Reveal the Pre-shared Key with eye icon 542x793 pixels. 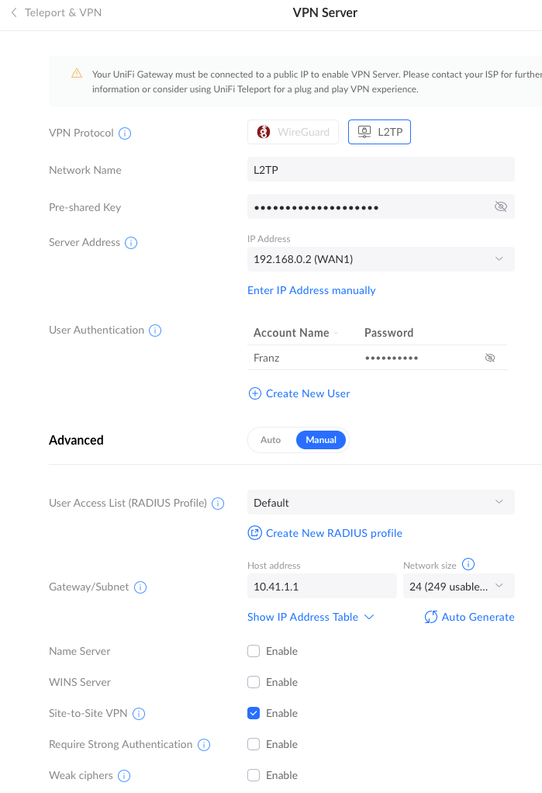point(501,206)
